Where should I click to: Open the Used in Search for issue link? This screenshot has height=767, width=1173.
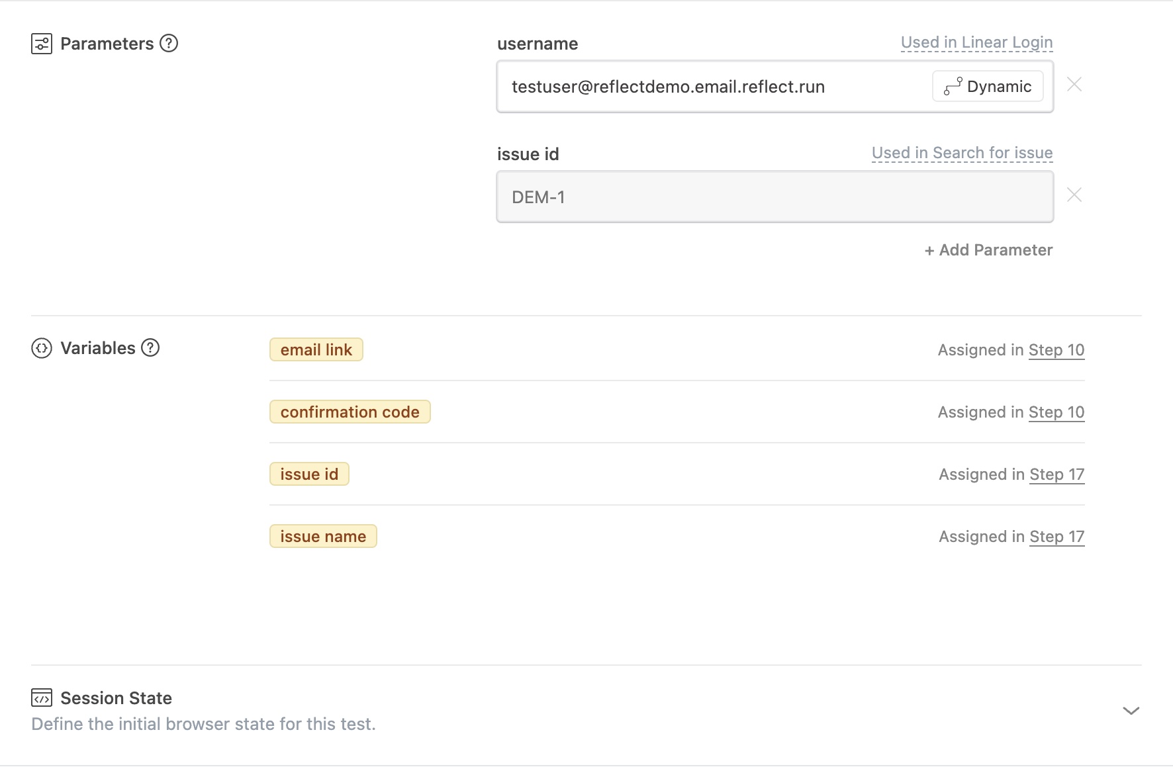(962, 154)
